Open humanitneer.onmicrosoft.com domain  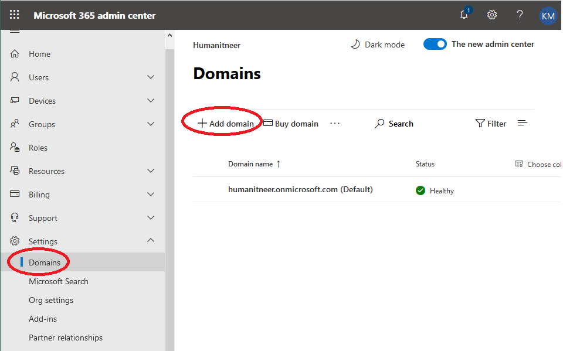coord(300,189)
